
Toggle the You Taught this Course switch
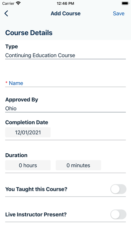(x=118, y=189)
